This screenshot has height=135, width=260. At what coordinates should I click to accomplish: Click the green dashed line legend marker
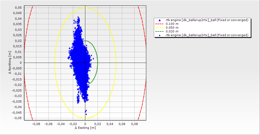coord(159,31)
